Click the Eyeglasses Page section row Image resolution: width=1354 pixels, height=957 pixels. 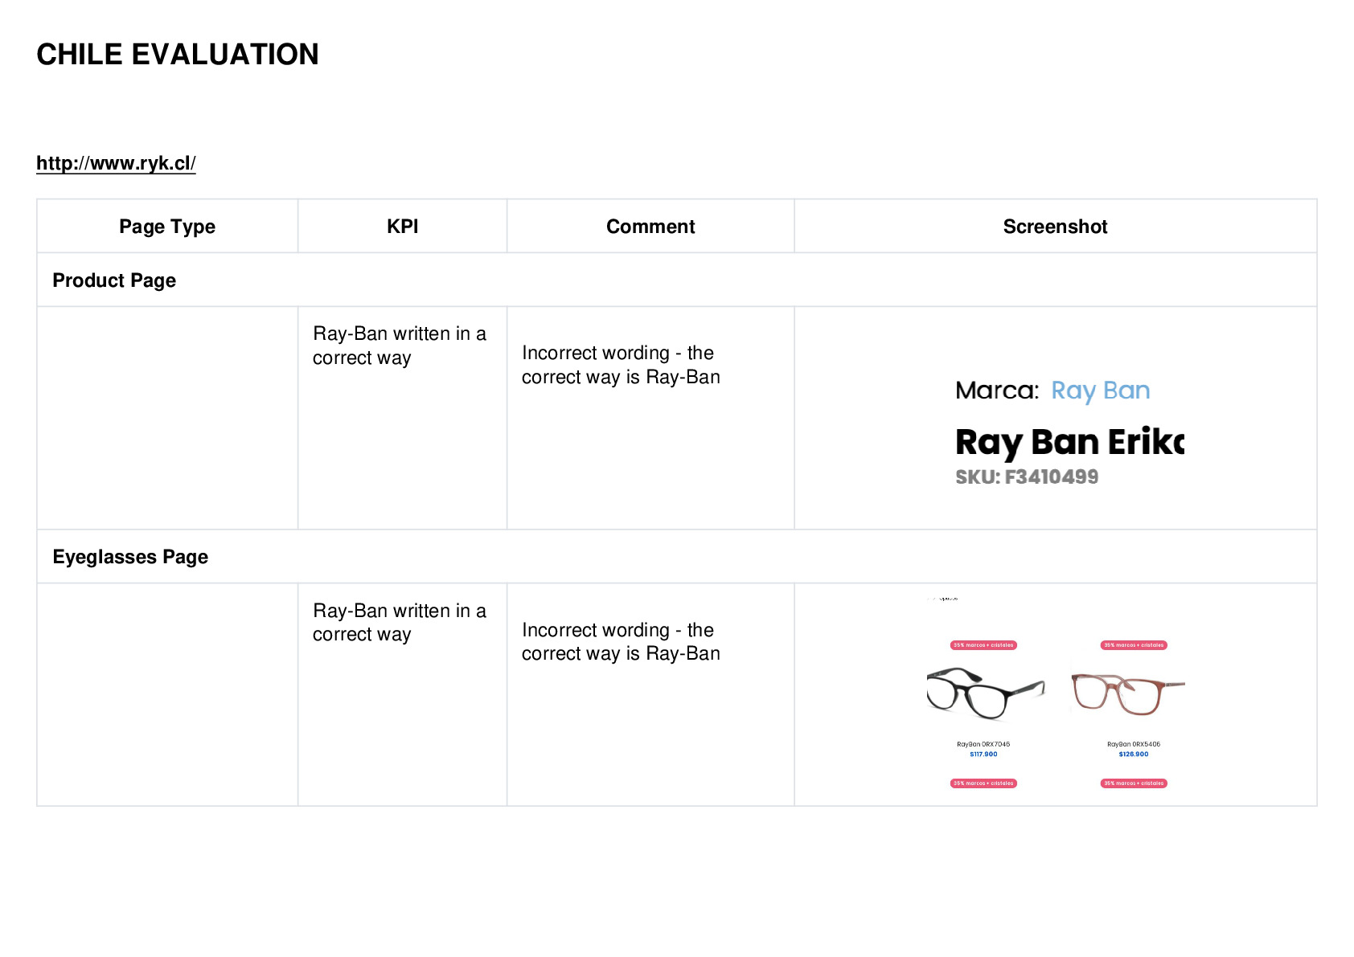coord(677,556)
